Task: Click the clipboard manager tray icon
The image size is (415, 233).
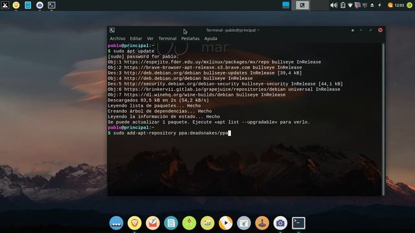Action: click(343, 5)
